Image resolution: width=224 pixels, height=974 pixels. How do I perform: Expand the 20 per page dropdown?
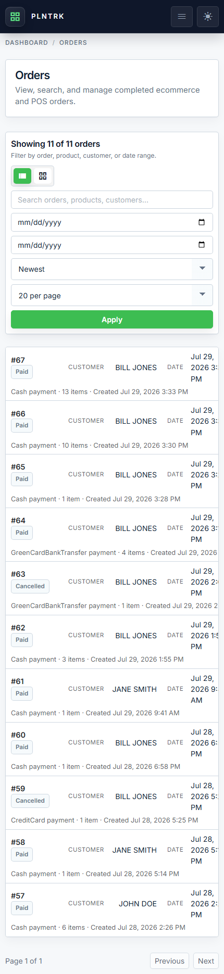(112, 295)
